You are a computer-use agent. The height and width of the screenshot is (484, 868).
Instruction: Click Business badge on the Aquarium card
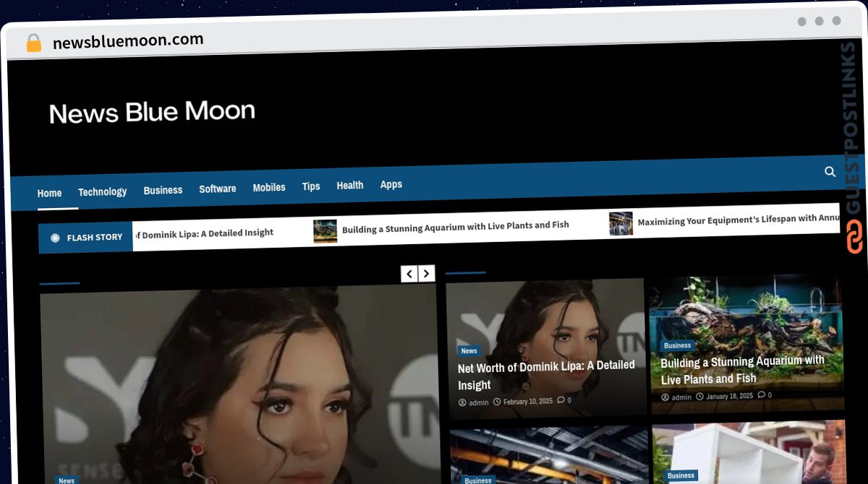(678, 345)
